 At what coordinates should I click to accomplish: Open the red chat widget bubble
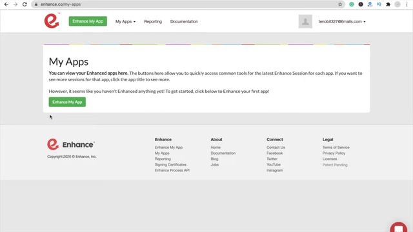click(399, 227)
